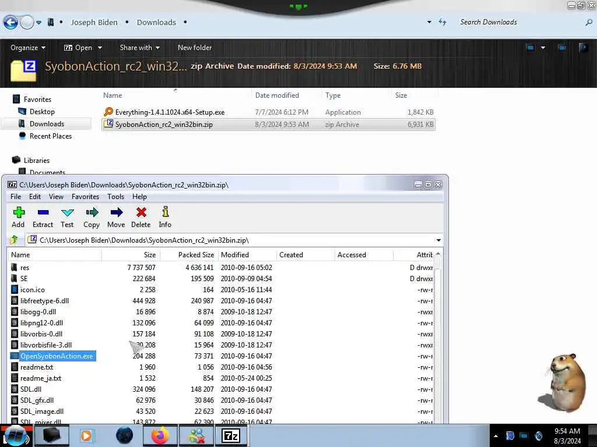Select libvorbisfile-3.dll in the list
597x447 pixels.
click(x=46, y=345)
